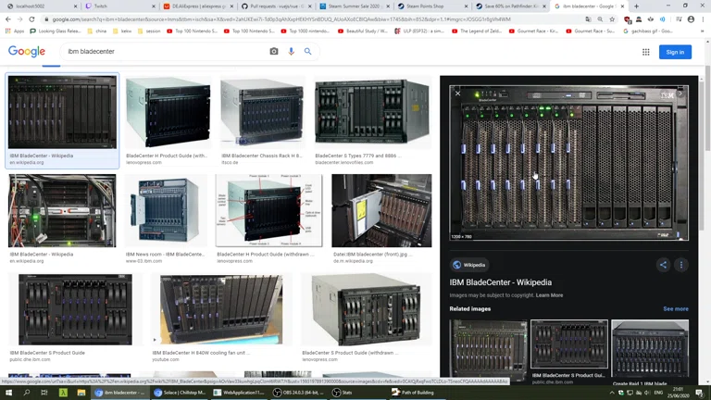Image resolution: width=711 pixels, height=400 pixels.
Task: Open Chrome profile avatar menu
Action: point(691,19)
